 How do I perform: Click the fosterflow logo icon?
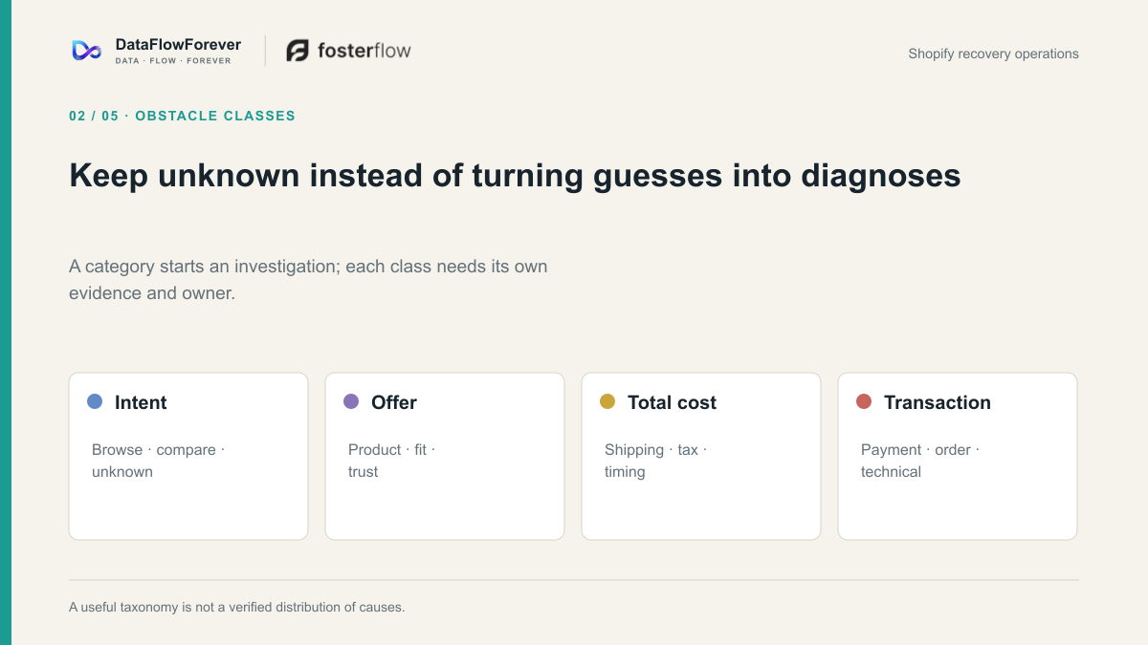[298, 51]
